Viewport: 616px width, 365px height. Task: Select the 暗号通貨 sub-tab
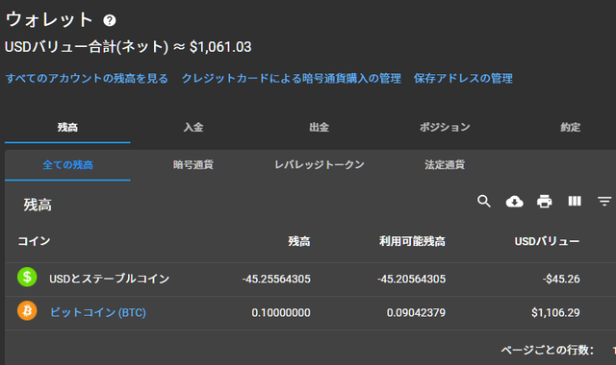click(x=193, y=164)
